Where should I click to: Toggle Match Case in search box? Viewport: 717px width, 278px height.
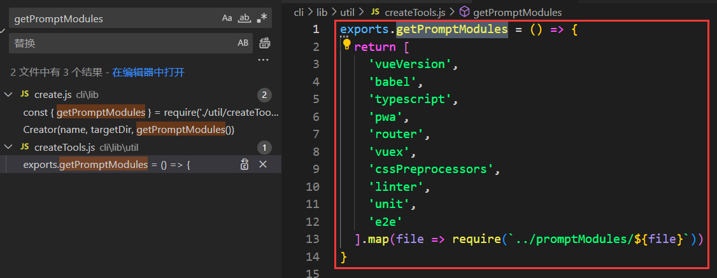227,18
